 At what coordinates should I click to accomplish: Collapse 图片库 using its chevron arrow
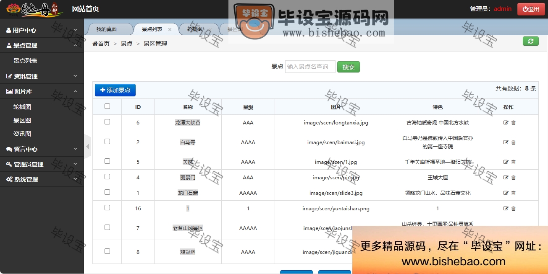75,91
